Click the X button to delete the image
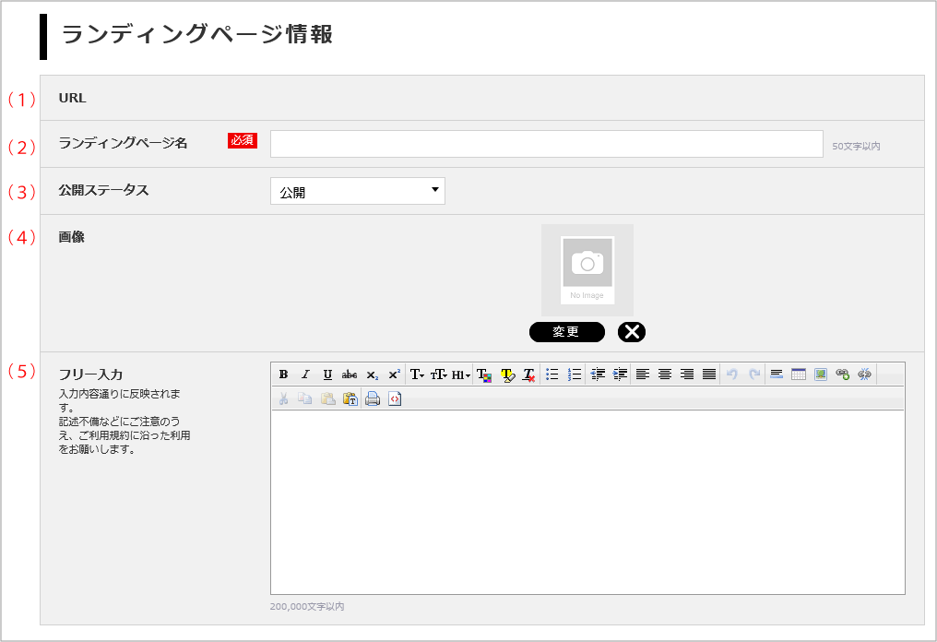 631,332
